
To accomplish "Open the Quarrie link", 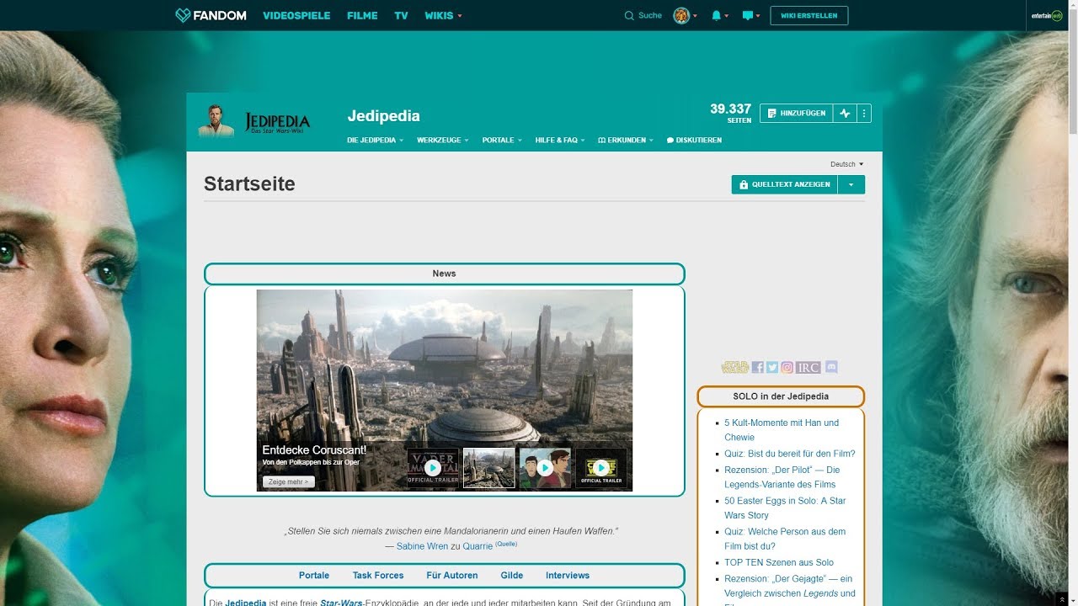I will tap(478, 546).
